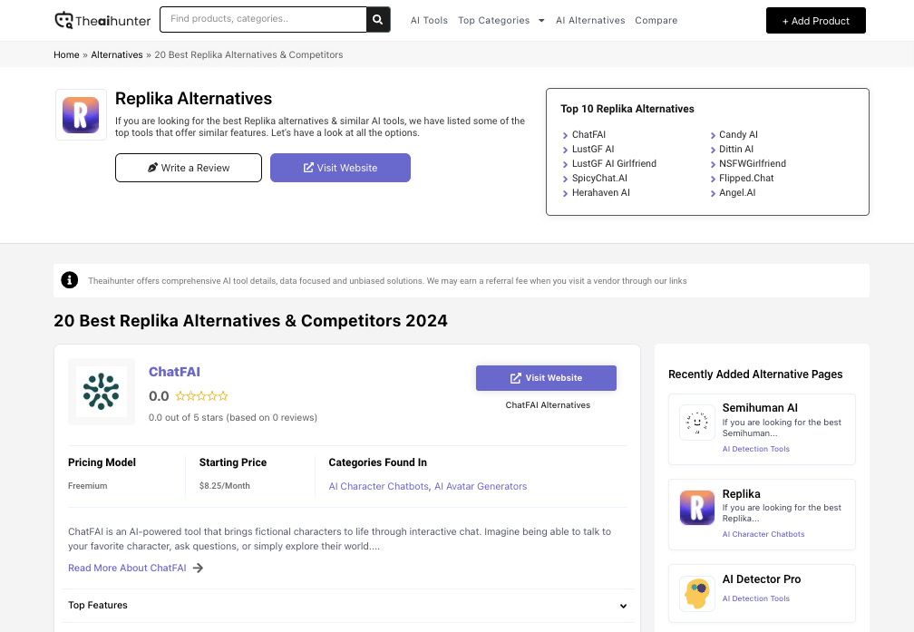Open the Top Categories menu
This screenshot has width=914, height=632.
pos(493,21)
